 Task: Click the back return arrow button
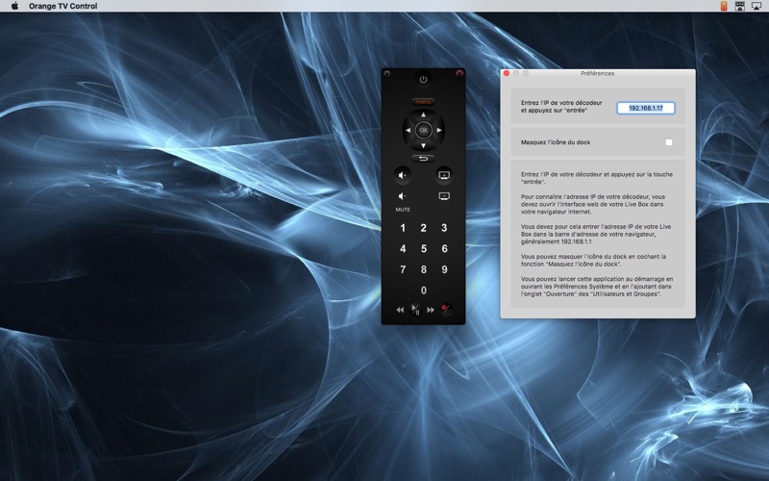pos(423,158)
